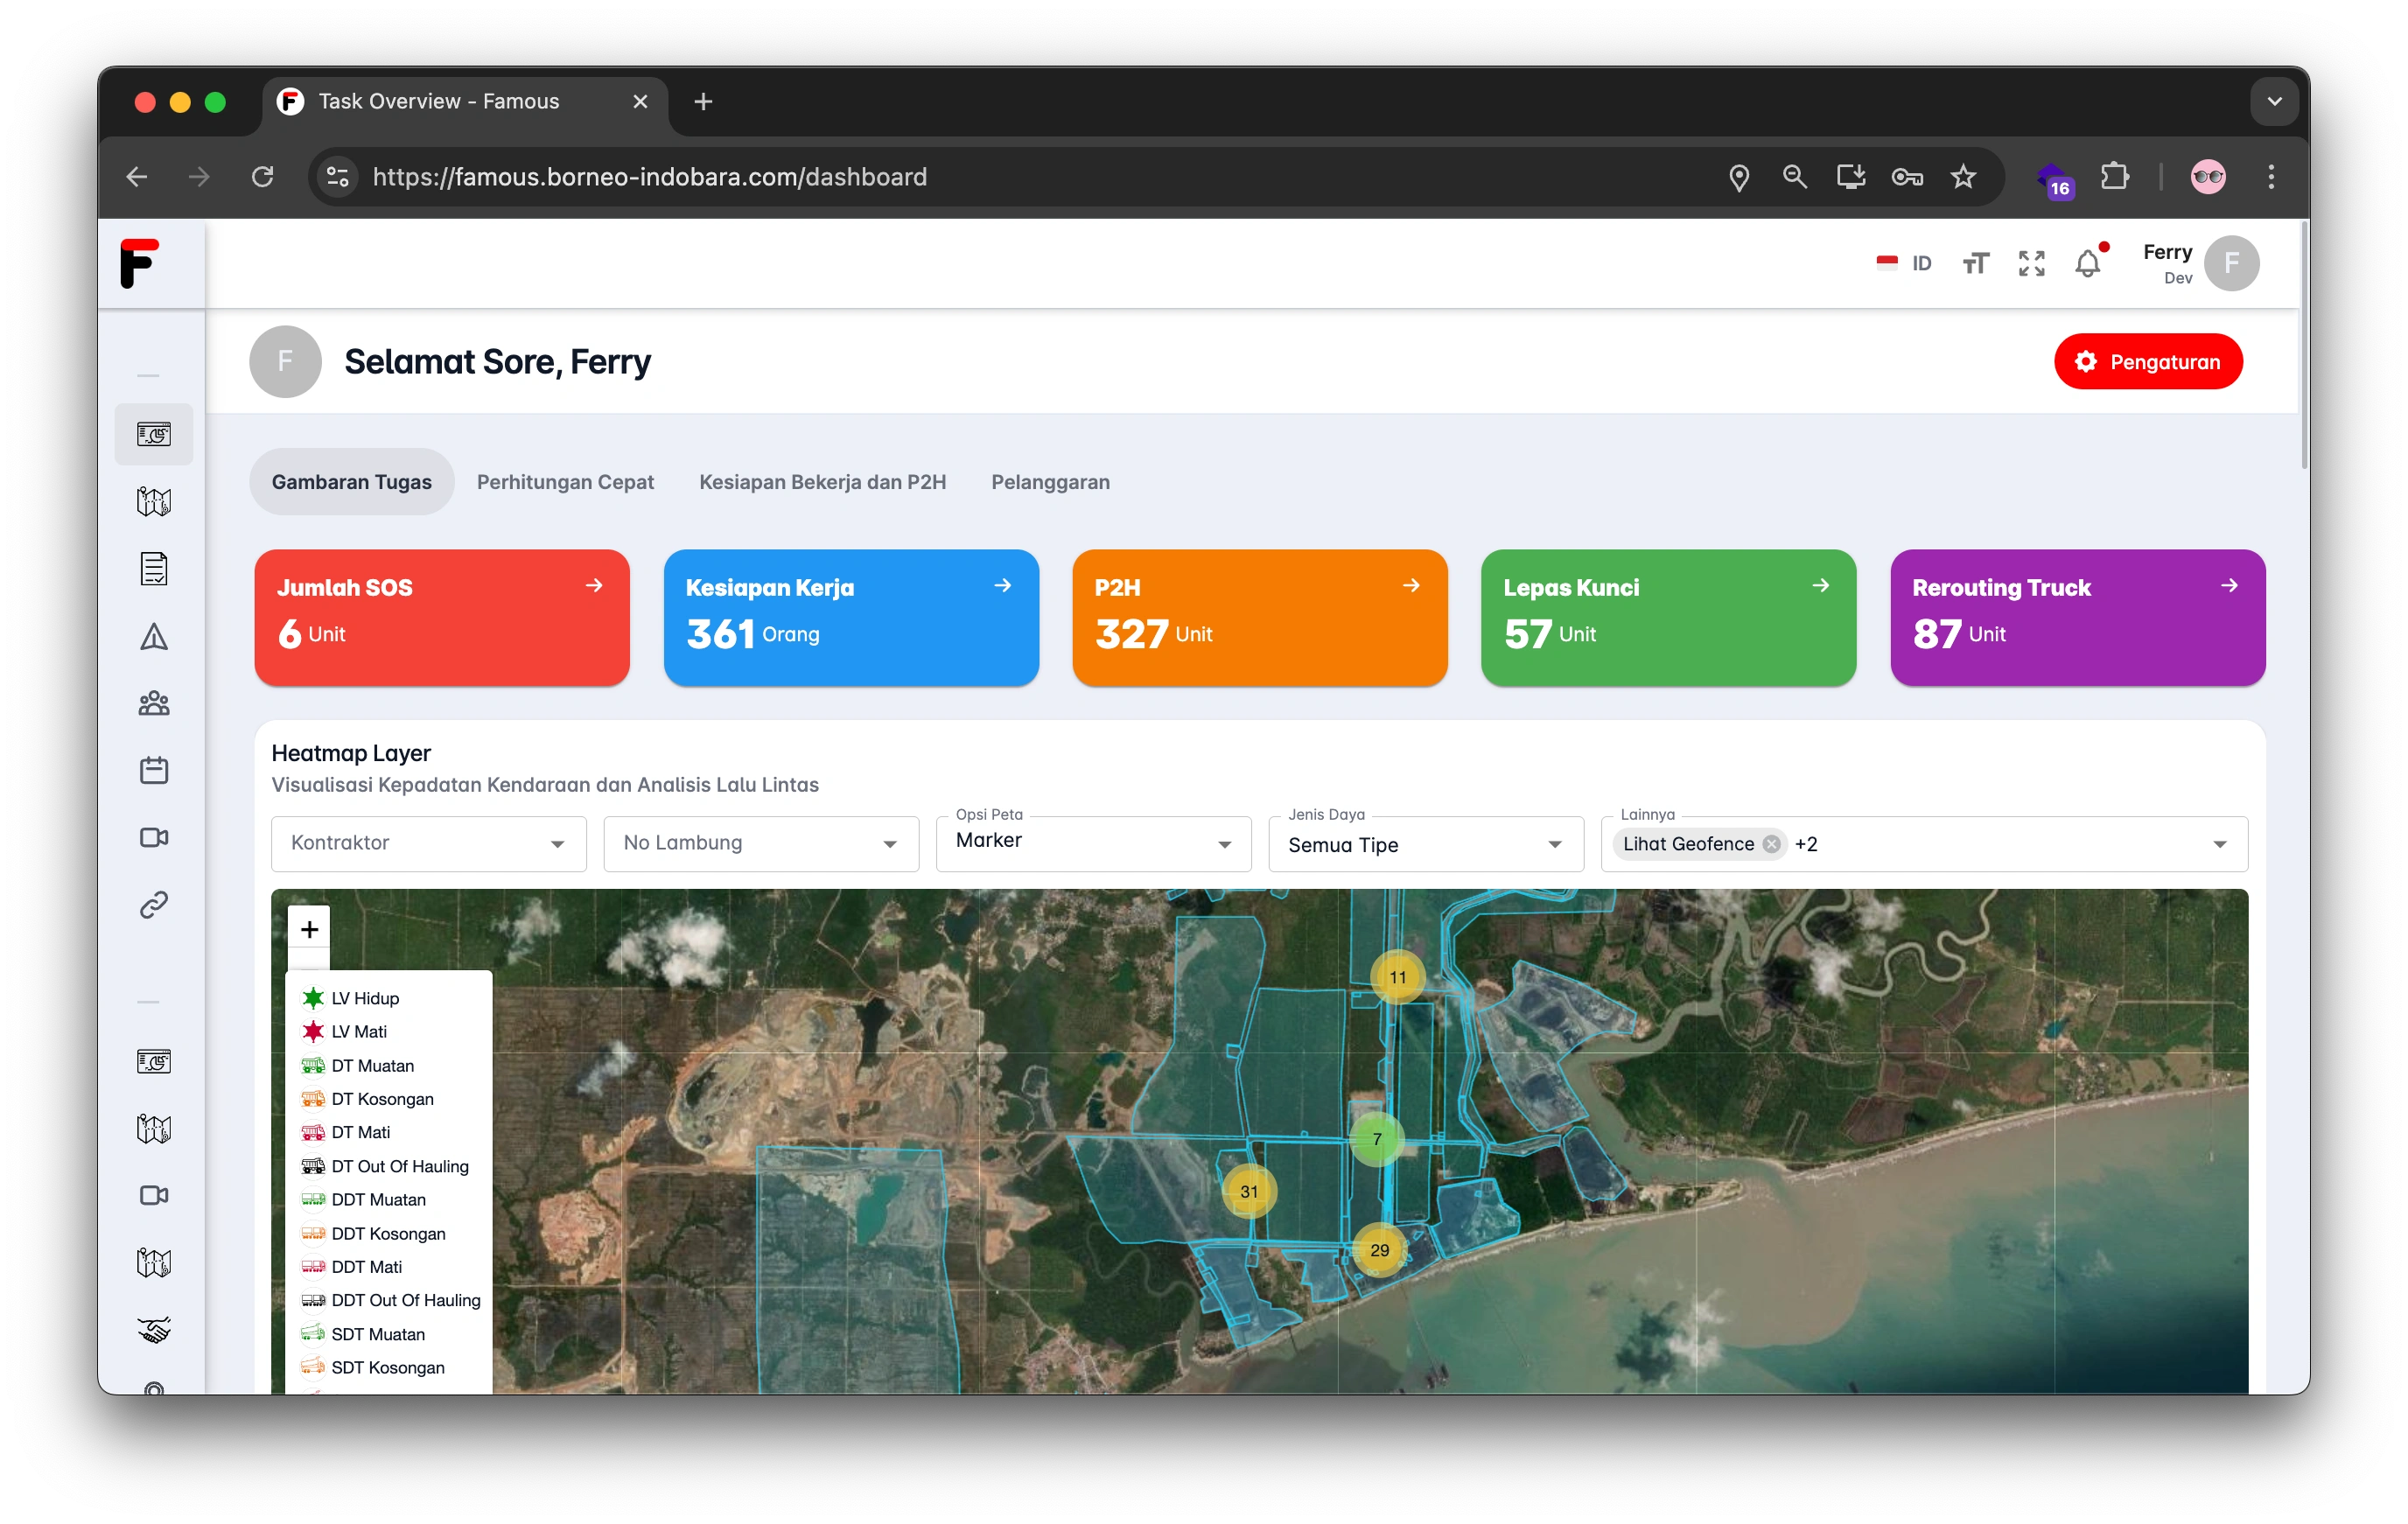Remove the Lihat Geofence chip
2408x1524 pixels.
point(1771,844)
